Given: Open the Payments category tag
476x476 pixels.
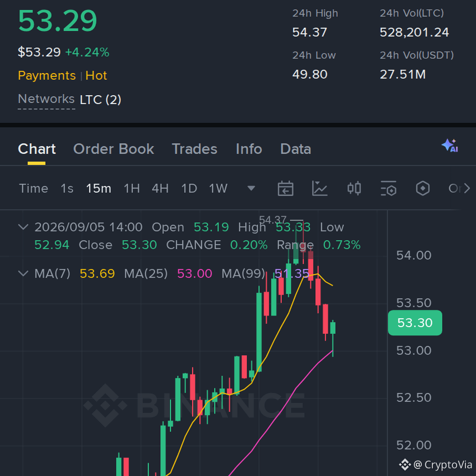Looking at the screenshot, I should 47,75.
